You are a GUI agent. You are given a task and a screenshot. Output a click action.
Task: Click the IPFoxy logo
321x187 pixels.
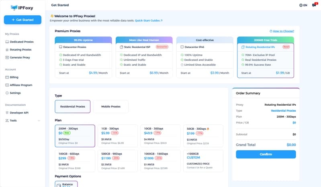22,8
